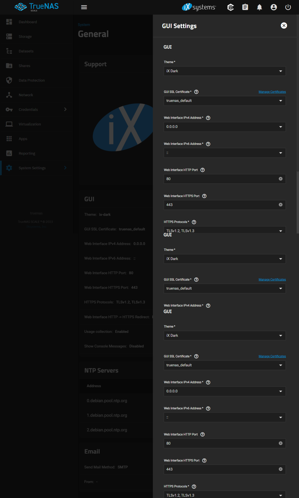Open the Apps sidebar item
Image resolution: width=299 pixels, height=498 pixels.
[x=23, y=139]
